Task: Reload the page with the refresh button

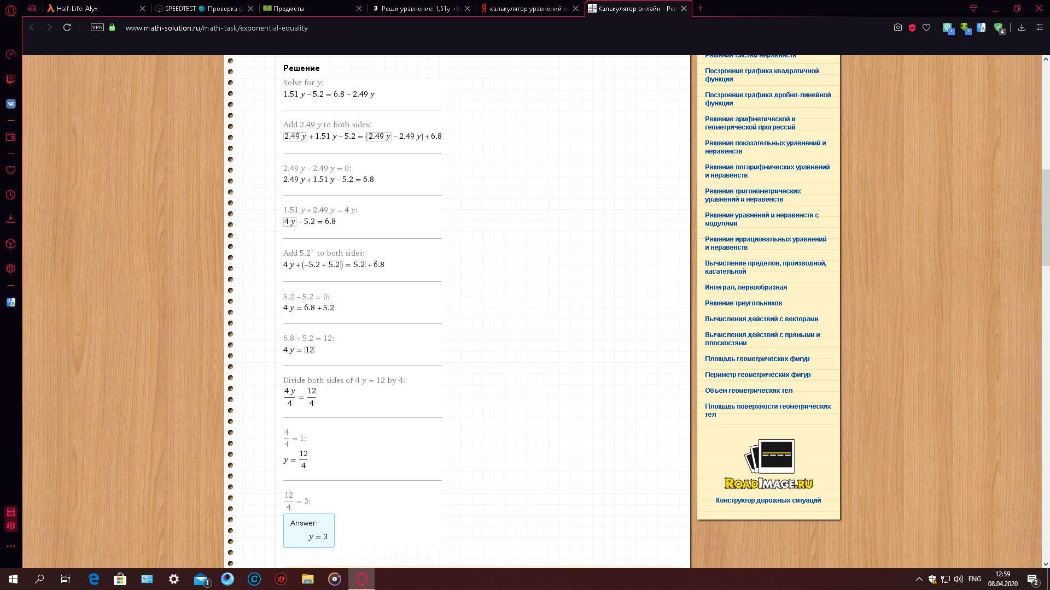Action: pyautogui.click(x=67, y=27)
